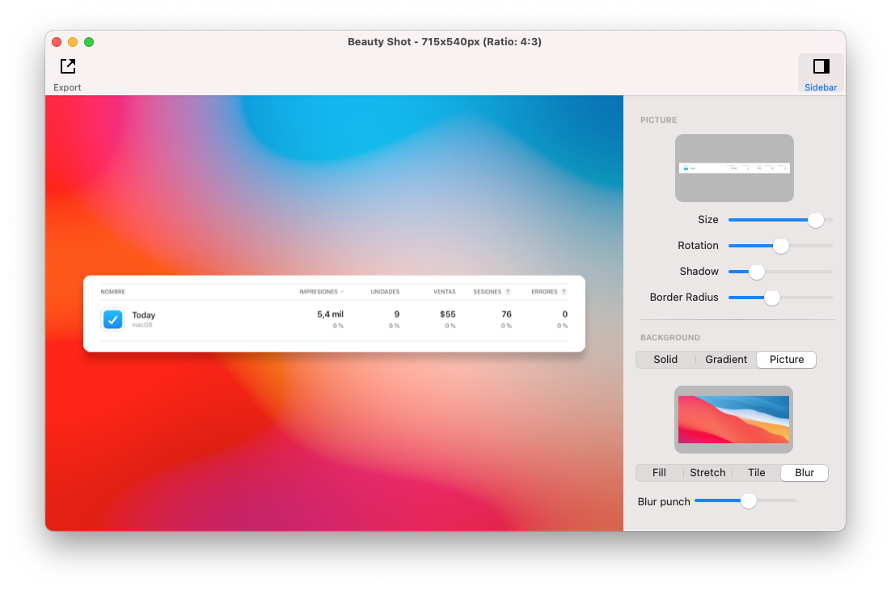This screenshot has width=891, height=591.
Task: Select the Gradient background option
Action: 726,359
